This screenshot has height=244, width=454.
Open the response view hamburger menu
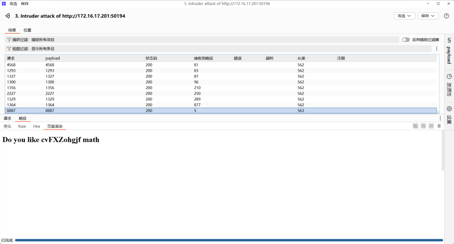point(439,126)
